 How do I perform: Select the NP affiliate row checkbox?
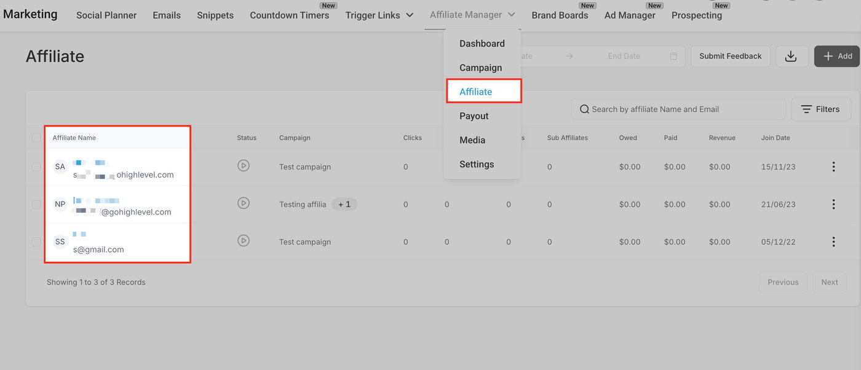tap(36, 204)
